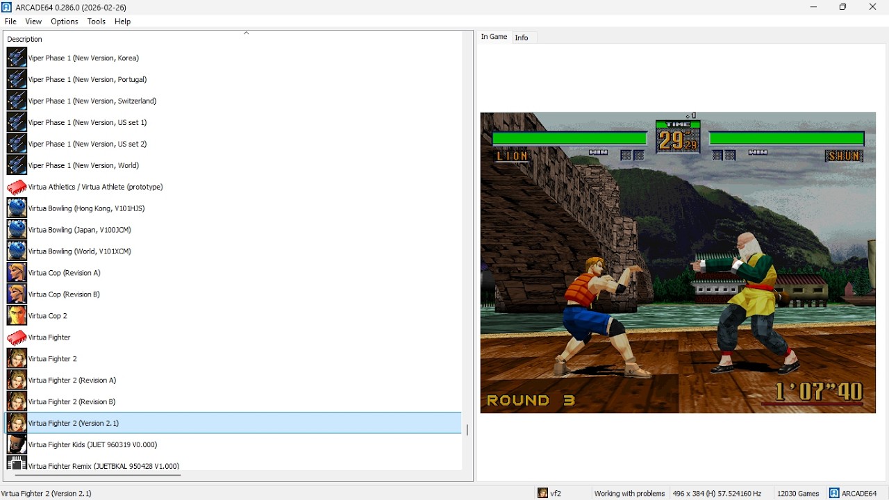Open the File menu
The height and width of the screenshot is (500, 889).
[10, 22]
